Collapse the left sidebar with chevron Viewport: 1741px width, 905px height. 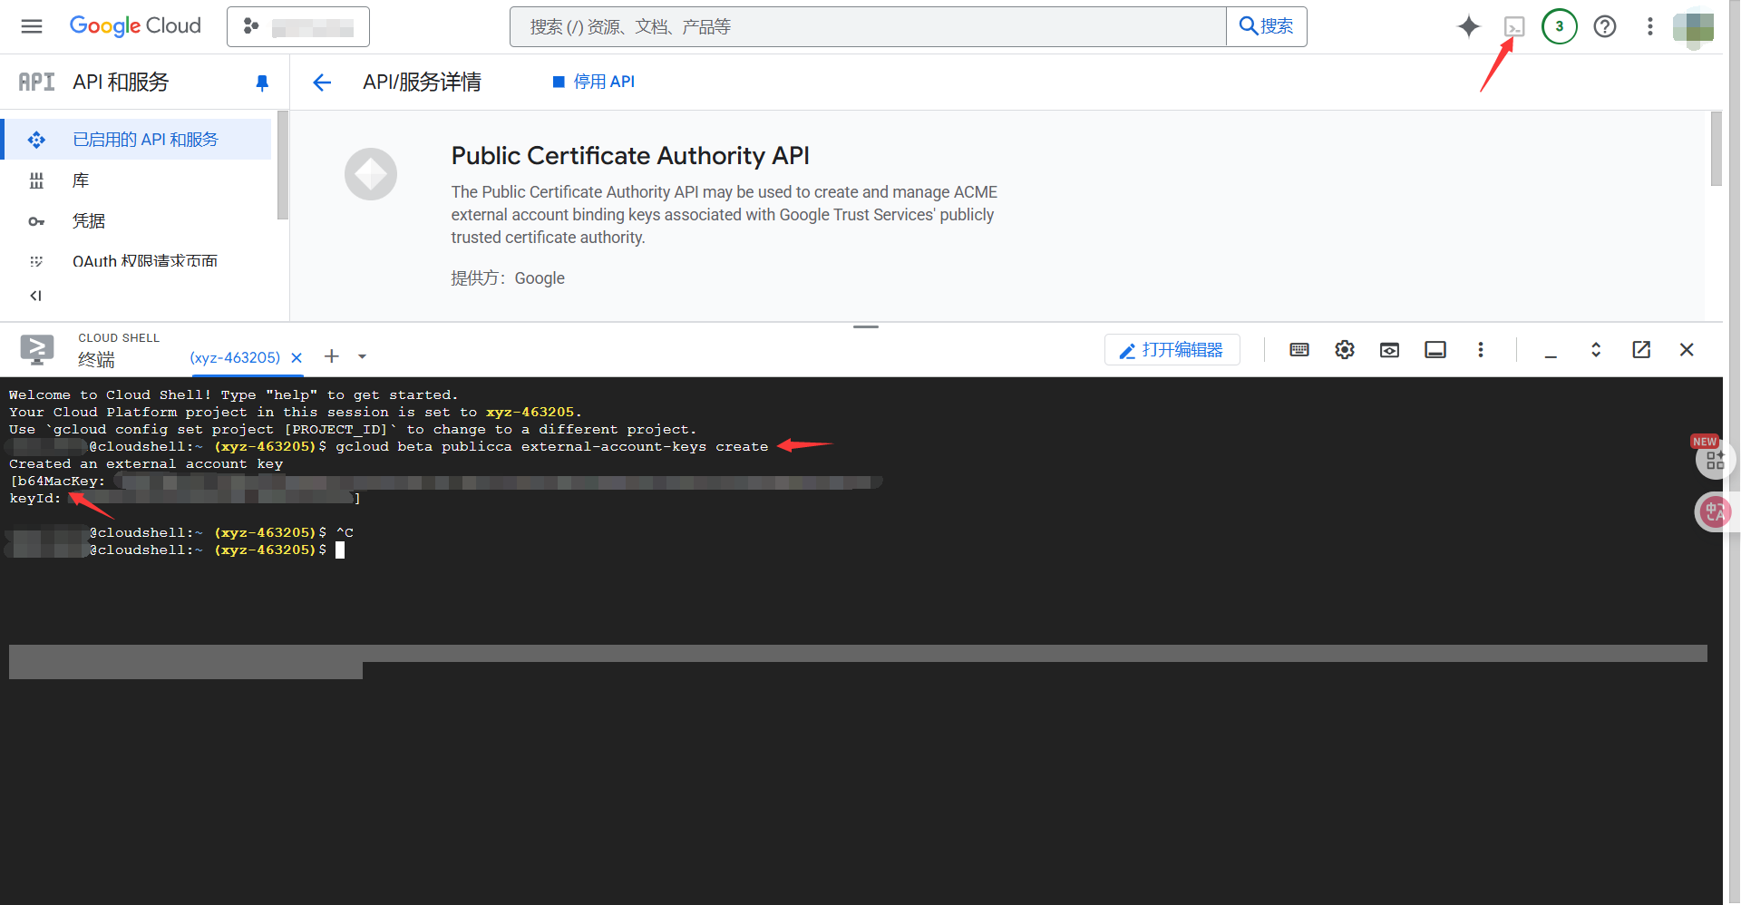click(x=36, y=296)
